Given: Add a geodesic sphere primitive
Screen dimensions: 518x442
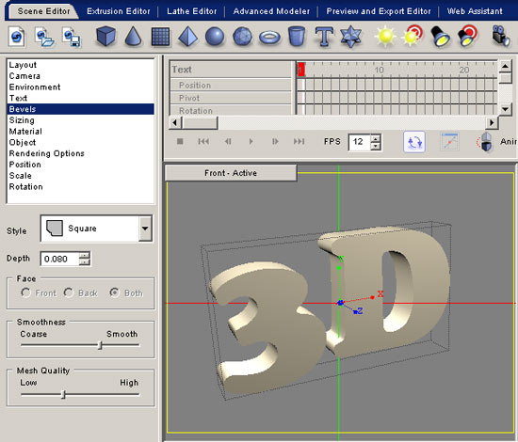Looking at the screenshot, I should [242, 37].
